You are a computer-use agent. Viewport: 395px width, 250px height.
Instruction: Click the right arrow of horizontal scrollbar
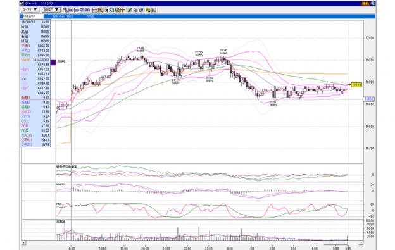(361, 242)
